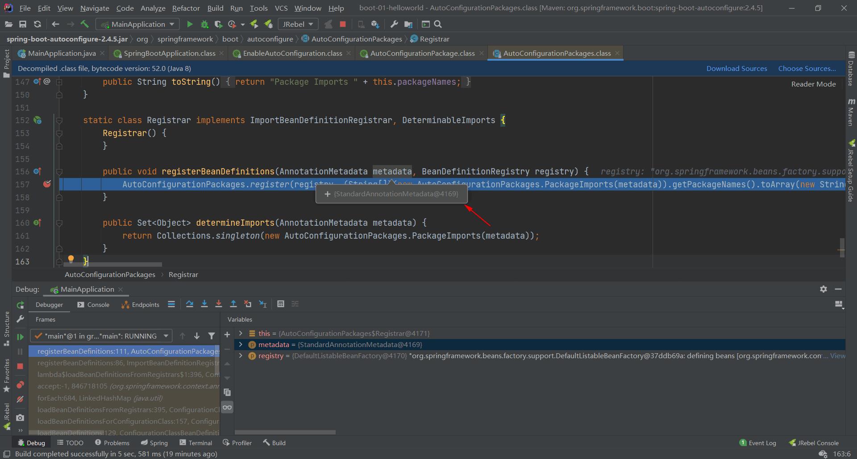The width and height of the screenshot is (857, 459).
Task: Toggle frames filter funnel icon
Action: 212,336
